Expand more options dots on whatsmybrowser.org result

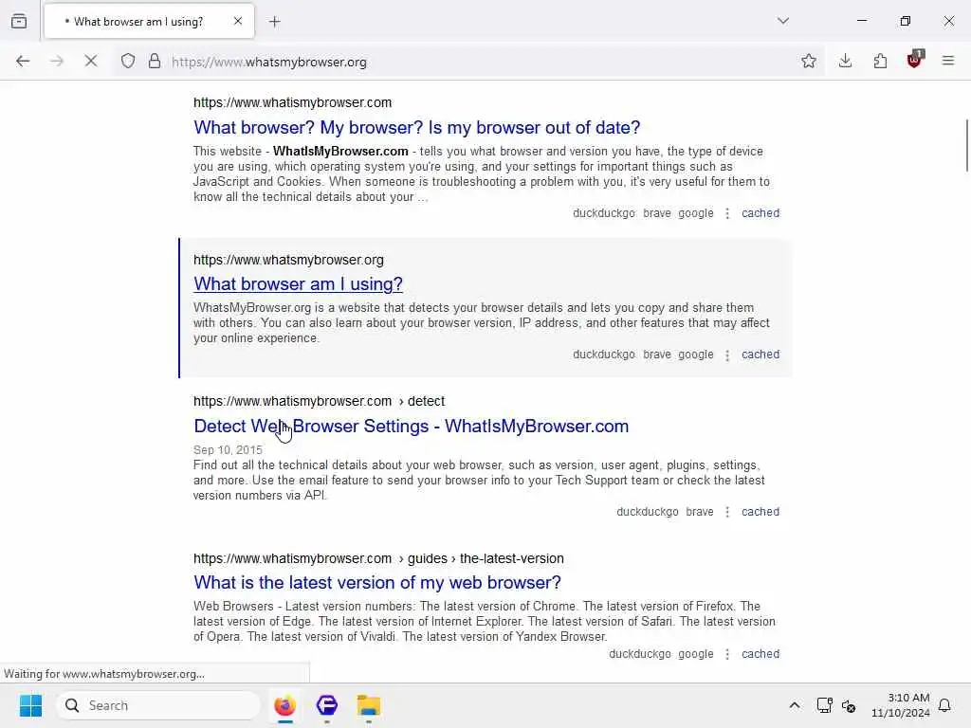point(727,355)
